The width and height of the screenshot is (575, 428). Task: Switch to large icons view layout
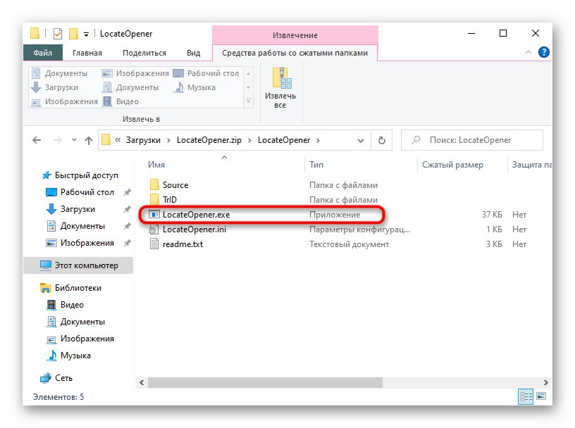pos(541,396)
